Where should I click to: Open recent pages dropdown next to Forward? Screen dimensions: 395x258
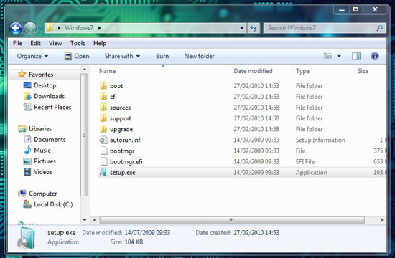coord(40,28)
